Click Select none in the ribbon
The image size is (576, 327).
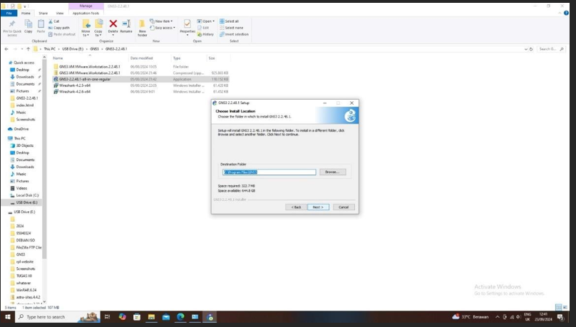pos(232,28)
